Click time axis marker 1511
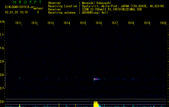 [18, 23]
